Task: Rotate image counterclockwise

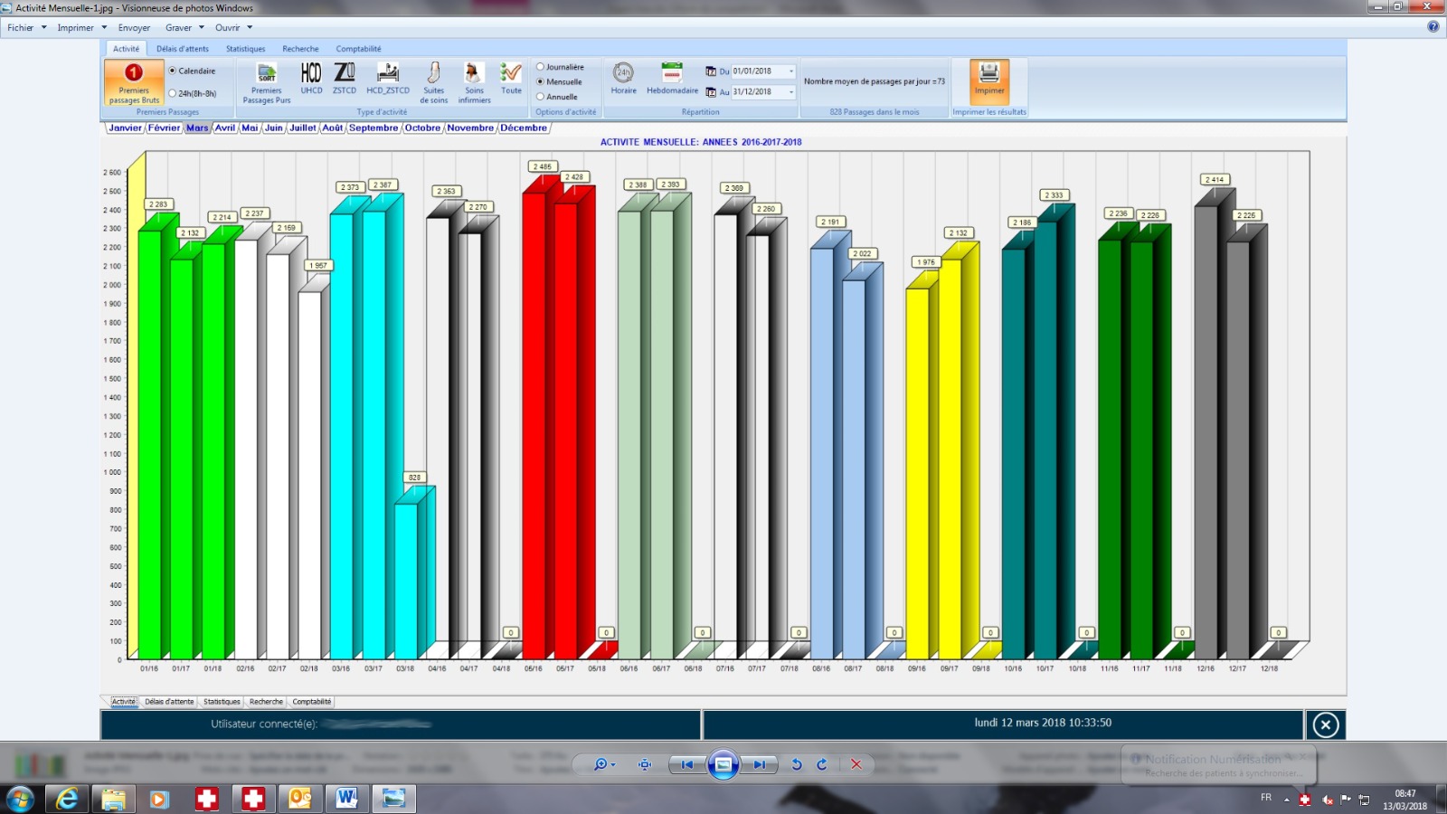Action: (797, 764)
